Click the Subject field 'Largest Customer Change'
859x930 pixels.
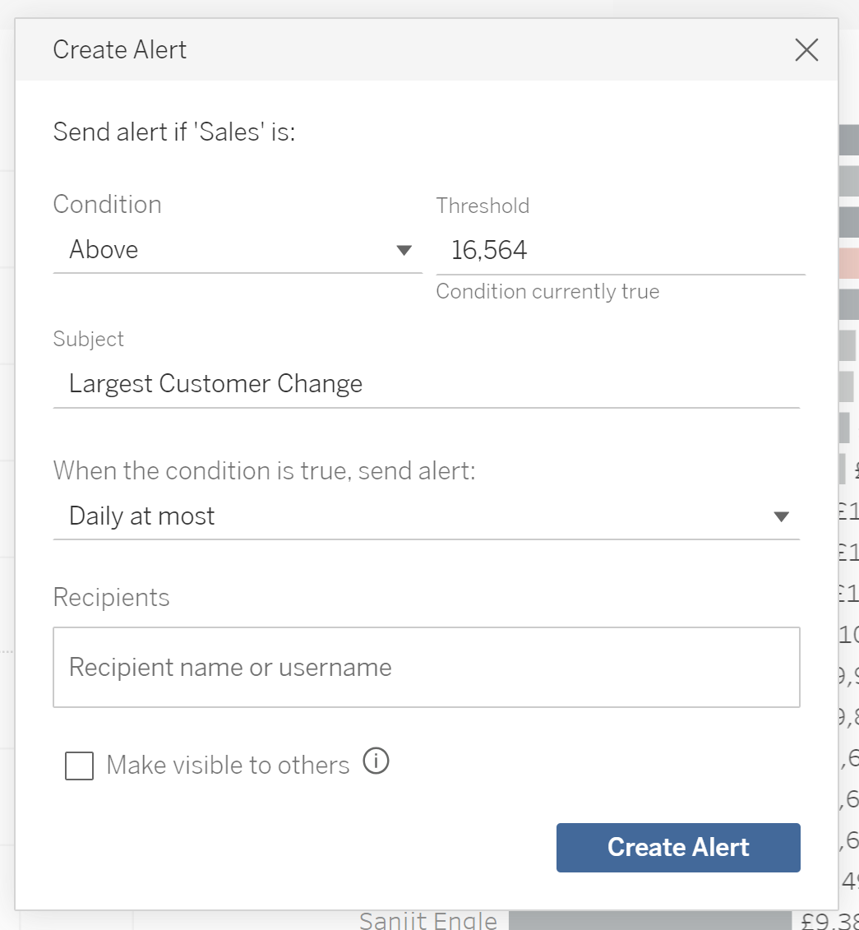point(426,384)
